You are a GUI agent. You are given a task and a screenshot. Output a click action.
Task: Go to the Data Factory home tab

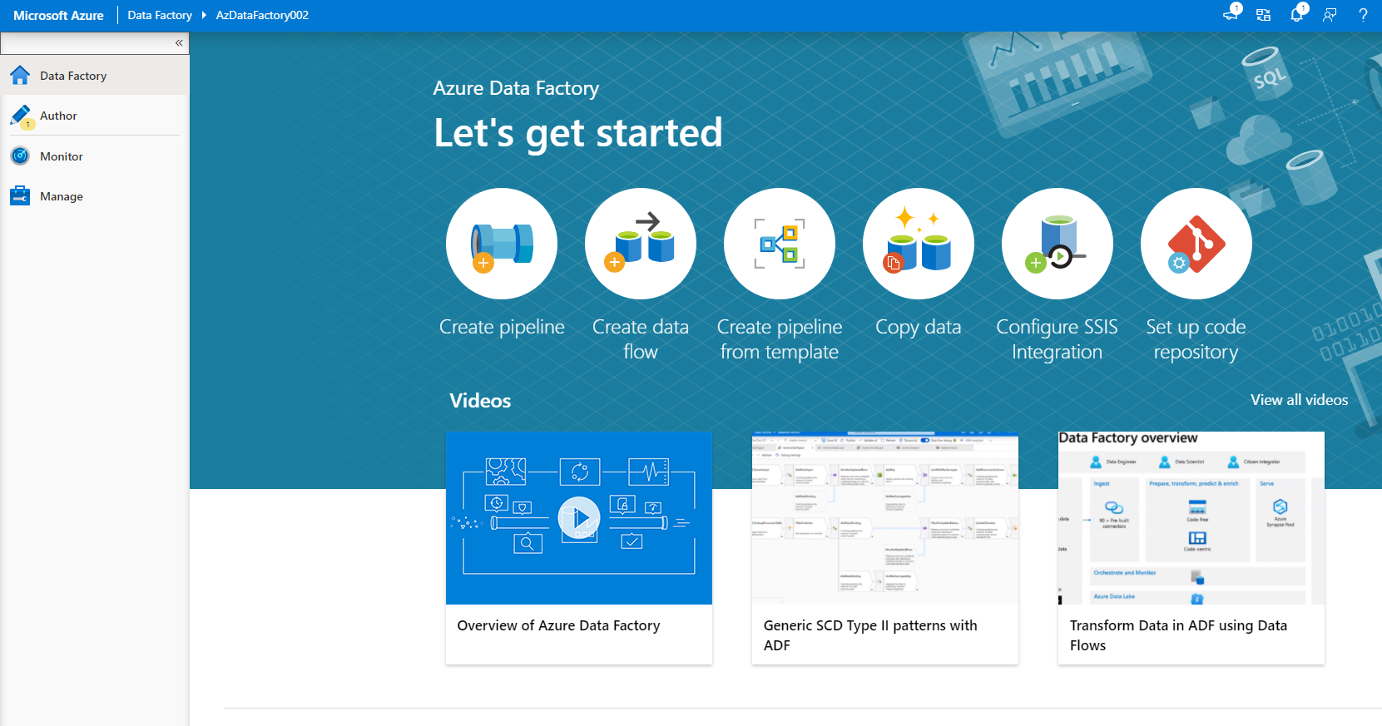pyautogui.click(x=95, y=76)
